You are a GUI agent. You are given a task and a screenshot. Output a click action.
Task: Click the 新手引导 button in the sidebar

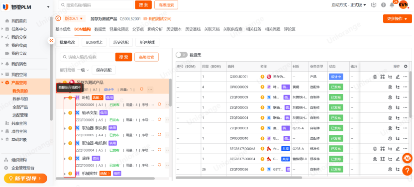[25, 179]
